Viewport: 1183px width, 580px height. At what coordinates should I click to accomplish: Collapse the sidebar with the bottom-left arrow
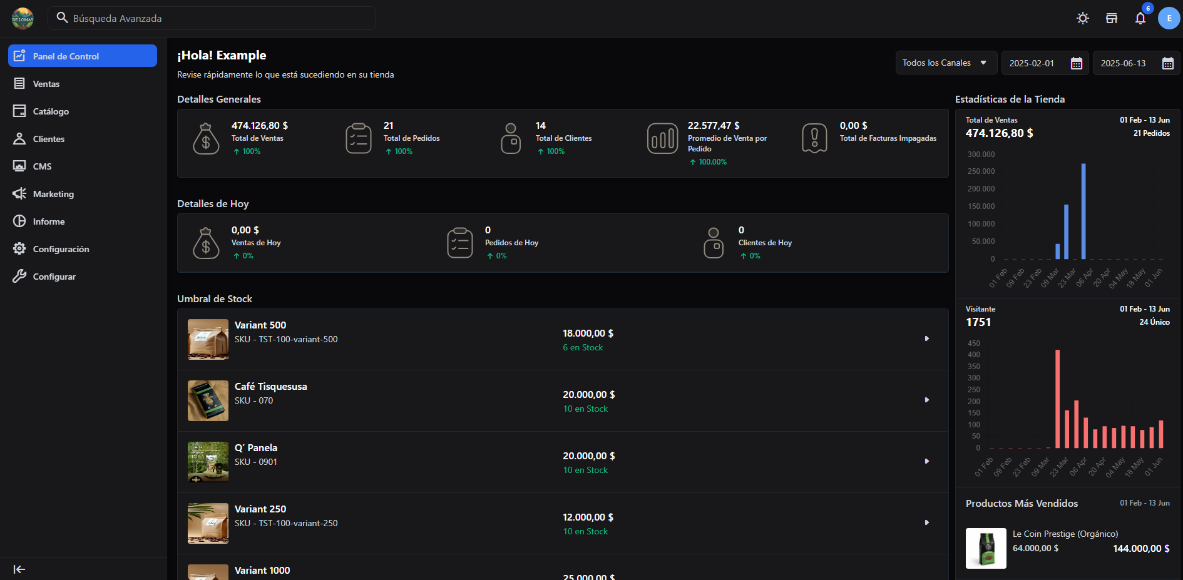pyautogui.click(x=19, y=569)
